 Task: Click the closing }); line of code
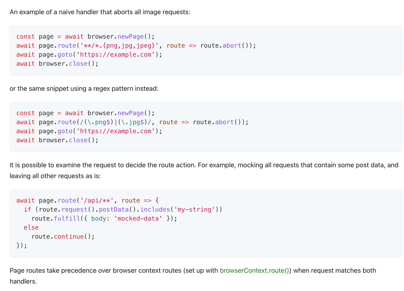point(22,245)
